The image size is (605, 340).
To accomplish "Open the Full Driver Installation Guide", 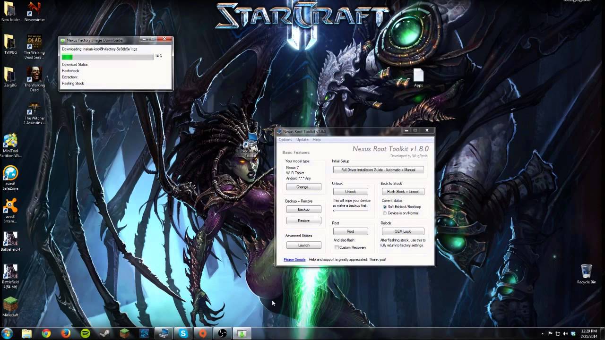I will pyautogui.click(x=378, y=170).
